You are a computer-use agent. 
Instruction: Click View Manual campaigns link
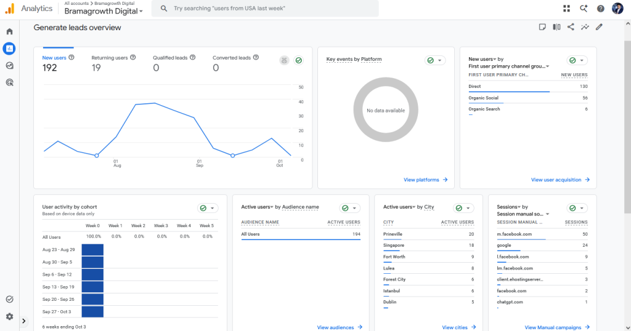(557, 327)
